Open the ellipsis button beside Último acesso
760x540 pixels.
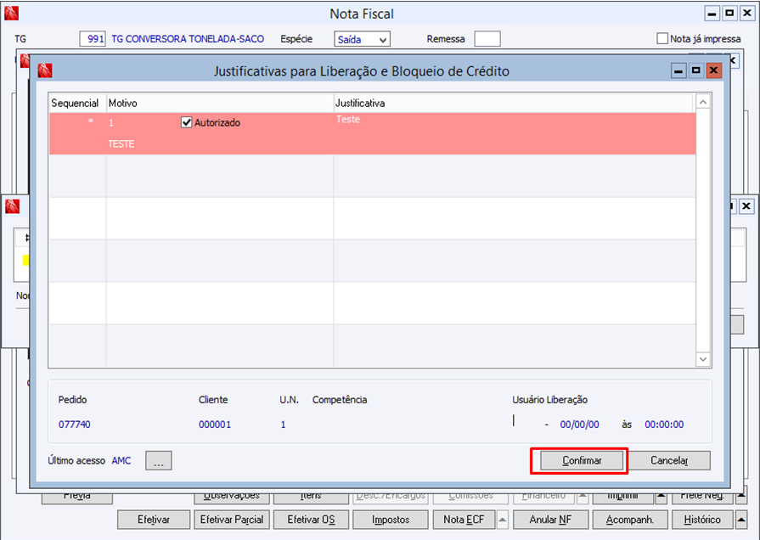pos(159,460)
